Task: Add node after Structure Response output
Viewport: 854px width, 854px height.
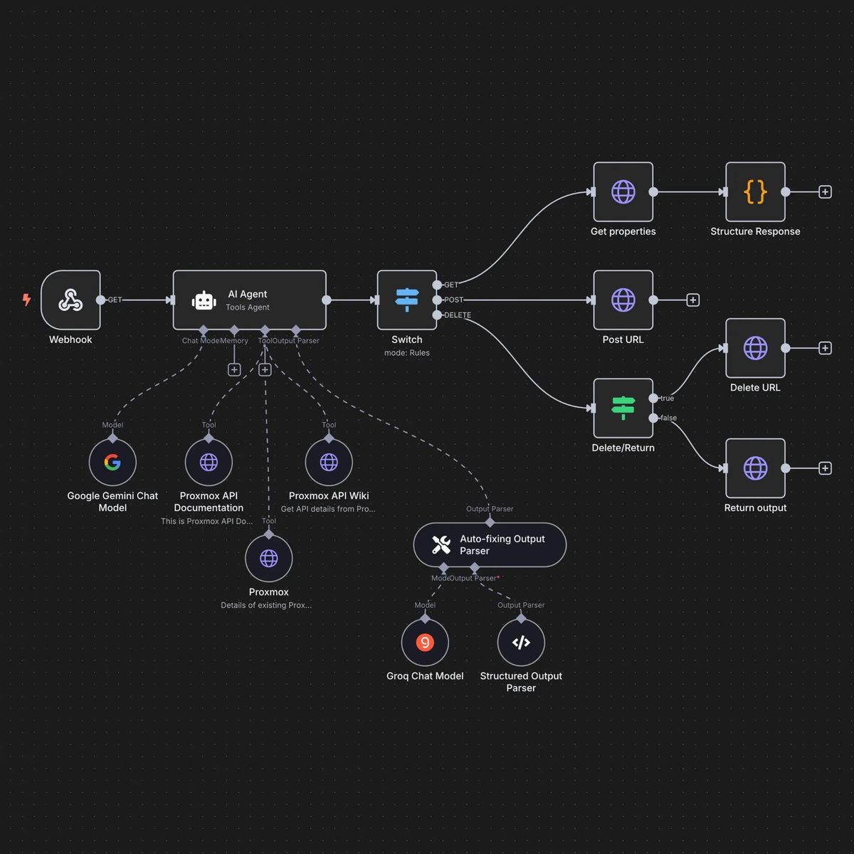Action: (x=825, y=192)
